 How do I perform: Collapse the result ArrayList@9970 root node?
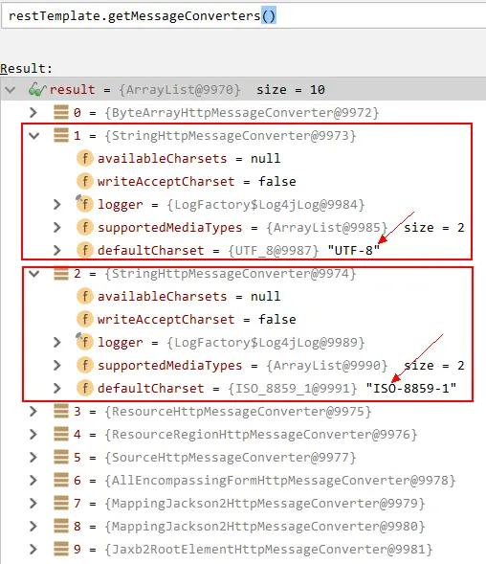[11, 90]
